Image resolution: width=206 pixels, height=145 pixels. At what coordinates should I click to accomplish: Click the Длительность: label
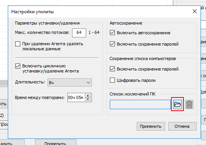pos(30,82)
